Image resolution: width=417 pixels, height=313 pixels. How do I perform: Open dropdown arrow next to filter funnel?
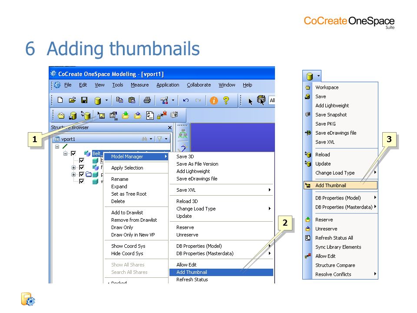point(166,139)
